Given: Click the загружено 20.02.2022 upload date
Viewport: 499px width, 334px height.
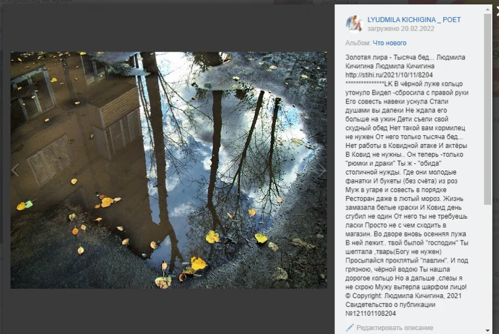Looking at the screenshot, I should (401, 29).
